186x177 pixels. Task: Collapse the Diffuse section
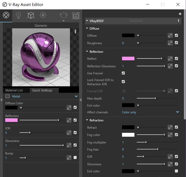click(x=87, y=28)
